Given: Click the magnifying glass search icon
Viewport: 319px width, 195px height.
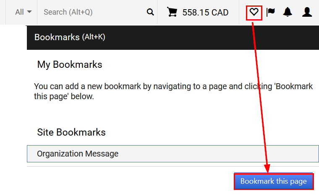Looking at the screenshot, I should (150, 12).
